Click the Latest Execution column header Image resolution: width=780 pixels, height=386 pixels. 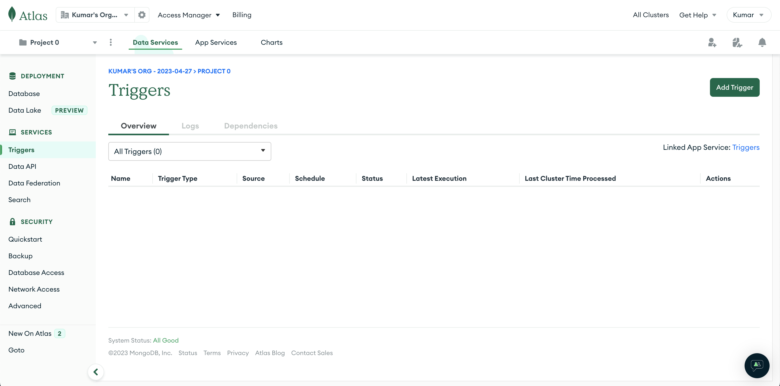pos(439,178)
